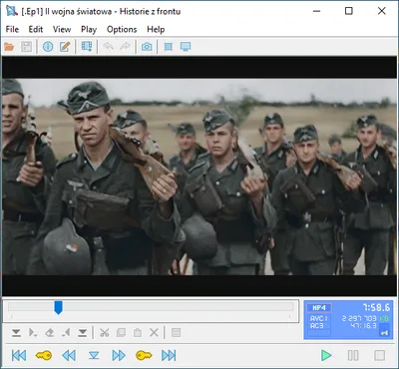
Task: Click the grayed-out Save floppy disk icon
Action: [26, 47]
